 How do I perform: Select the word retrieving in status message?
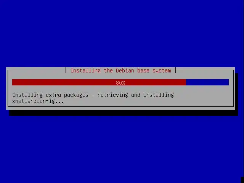point(113,95)
